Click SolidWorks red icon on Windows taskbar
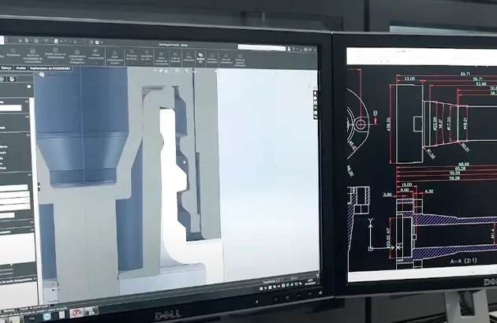This screenshot has width=497, height=323. [76, 313]
